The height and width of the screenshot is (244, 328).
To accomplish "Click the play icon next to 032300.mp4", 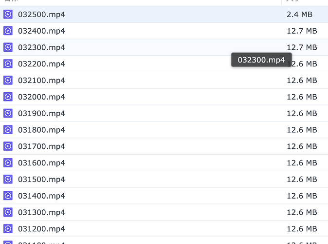I will pyautogui.click(x=8, y=47).
